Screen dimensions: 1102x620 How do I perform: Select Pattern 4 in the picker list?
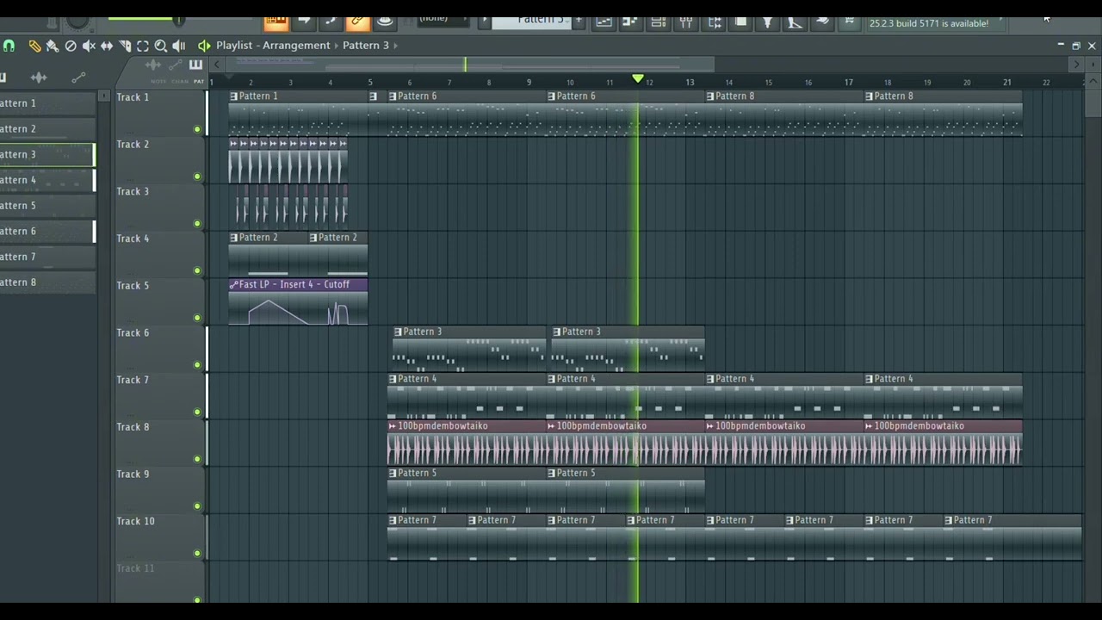47,180
